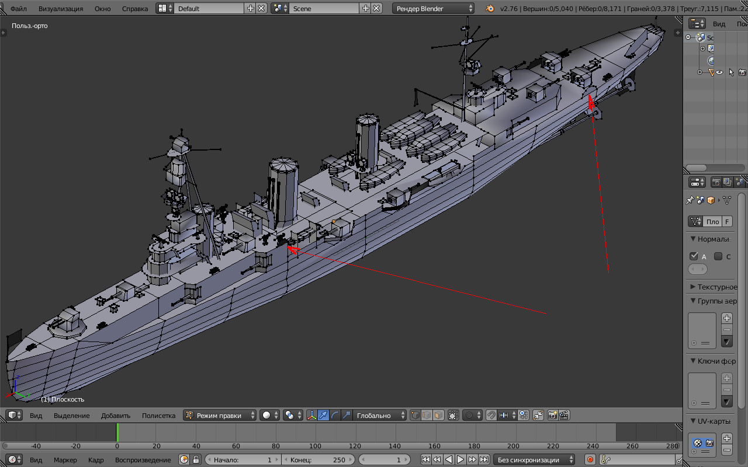
Task: Enable the 'C' checkbox under Нормали
Action: point(718,256)
